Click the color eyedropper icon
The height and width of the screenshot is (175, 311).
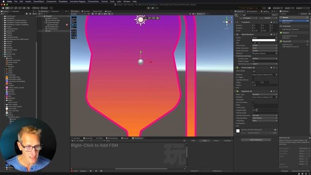(x=276, y=40)
